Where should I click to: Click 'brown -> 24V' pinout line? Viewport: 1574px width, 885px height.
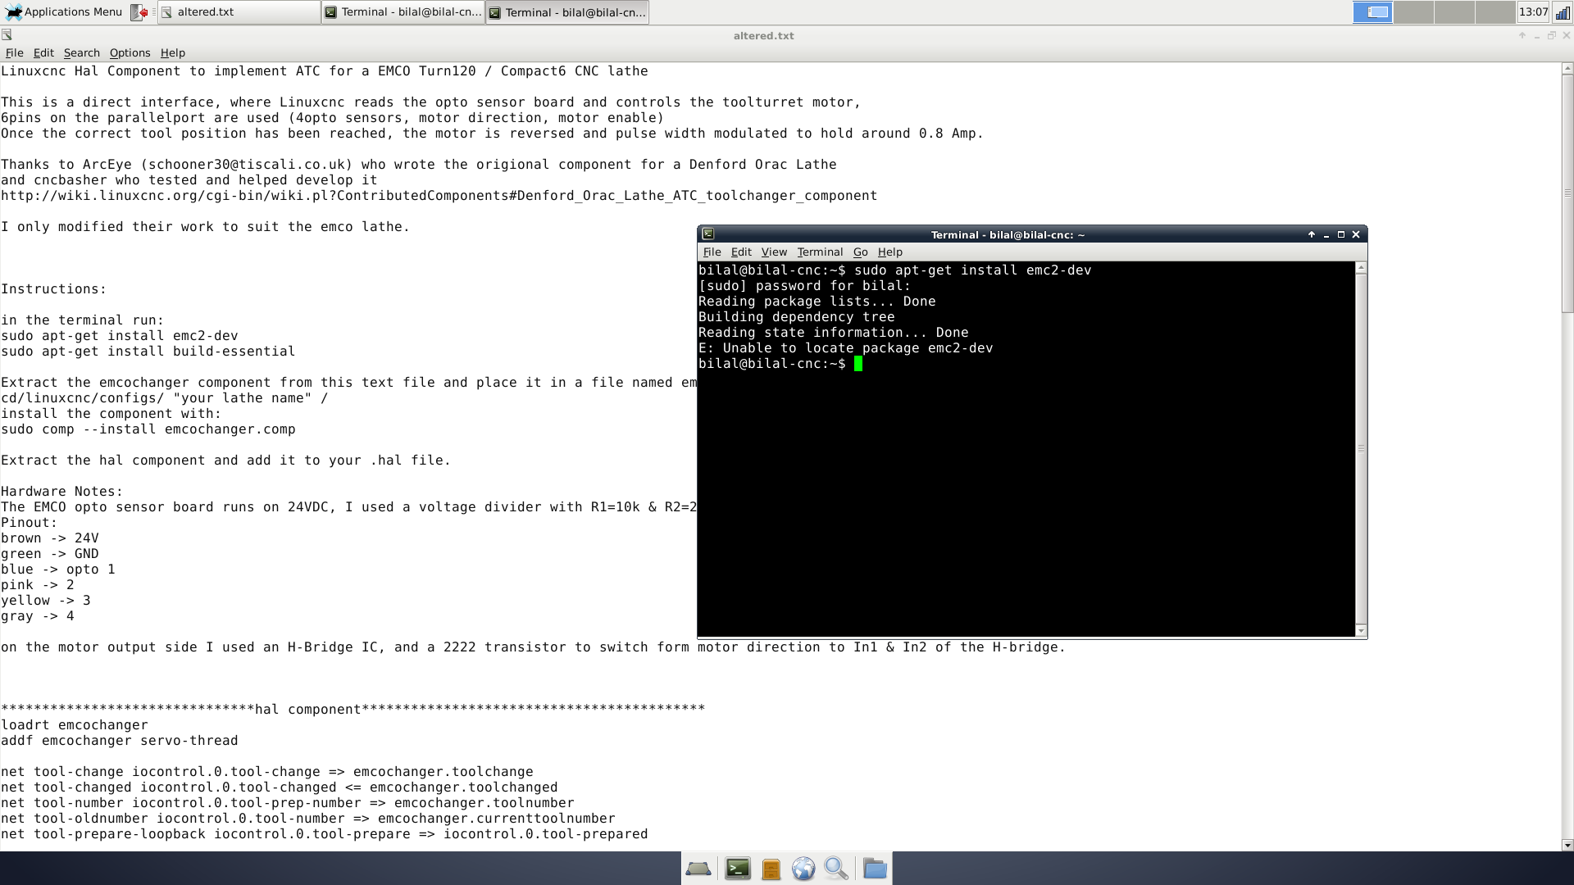click(50, 538)
